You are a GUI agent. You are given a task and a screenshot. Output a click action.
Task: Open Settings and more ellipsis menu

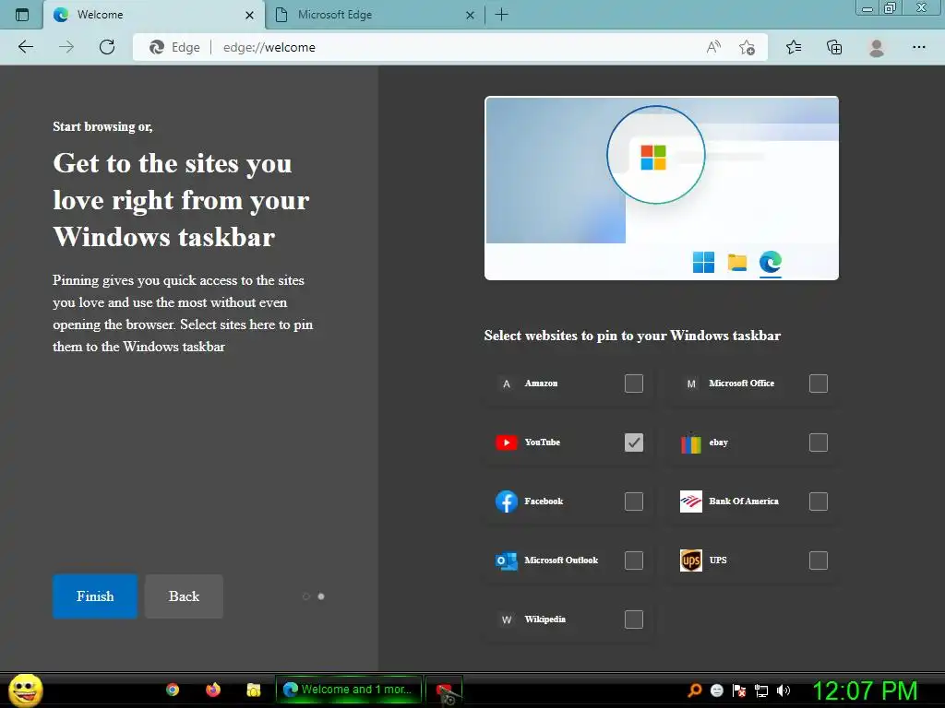pyautogui.click(x=918, y=47)
